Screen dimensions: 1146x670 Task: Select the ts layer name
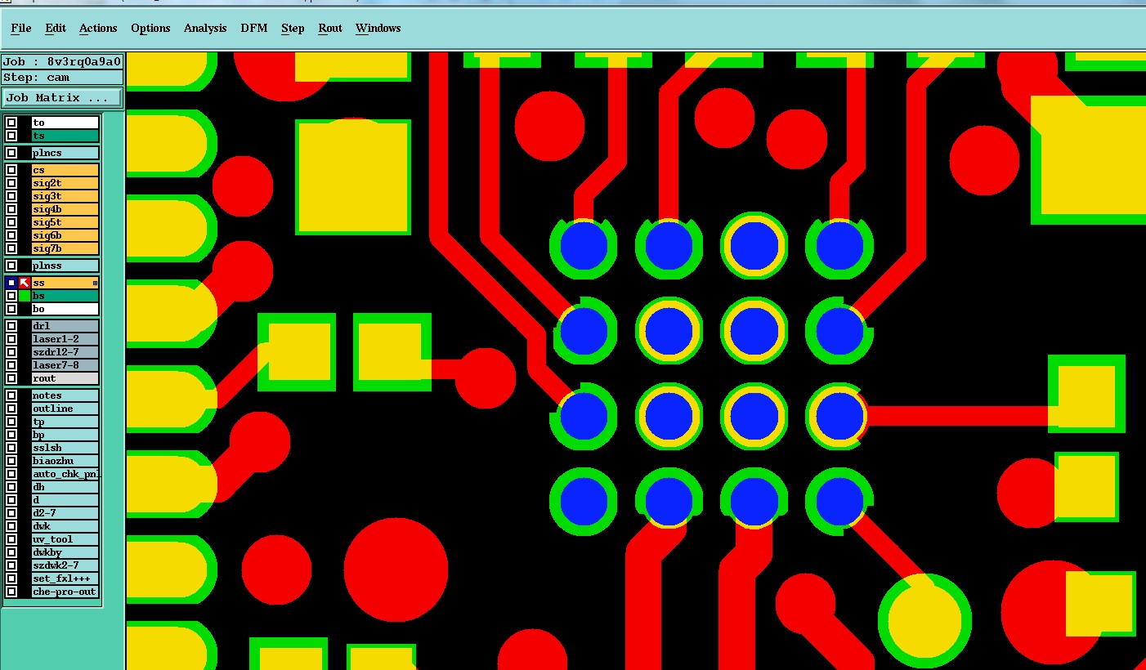tap(65, 136)
